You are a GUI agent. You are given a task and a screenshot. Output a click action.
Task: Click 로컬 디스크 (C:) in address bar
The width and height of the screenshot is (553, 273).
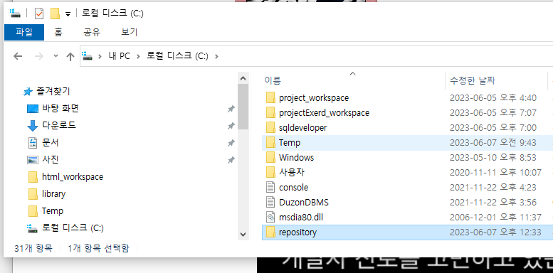177,55
